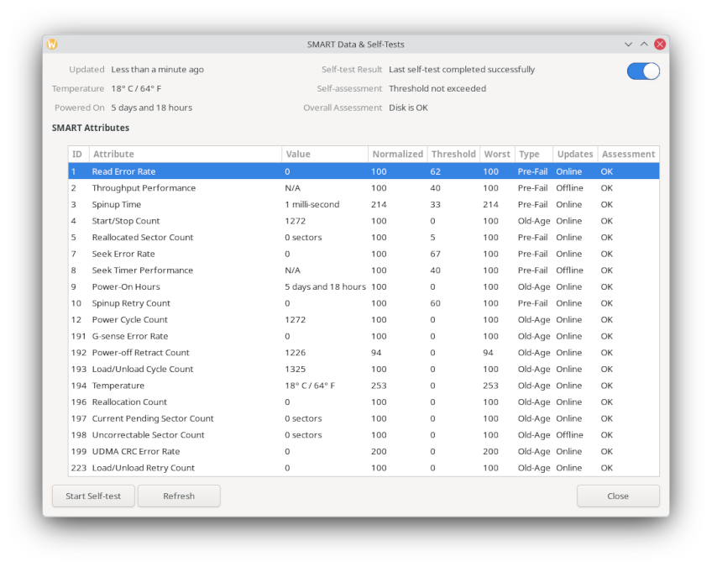The image size is (712, 567).
Task: Click the application icon in the title bar
Action: tap(52, 45)
